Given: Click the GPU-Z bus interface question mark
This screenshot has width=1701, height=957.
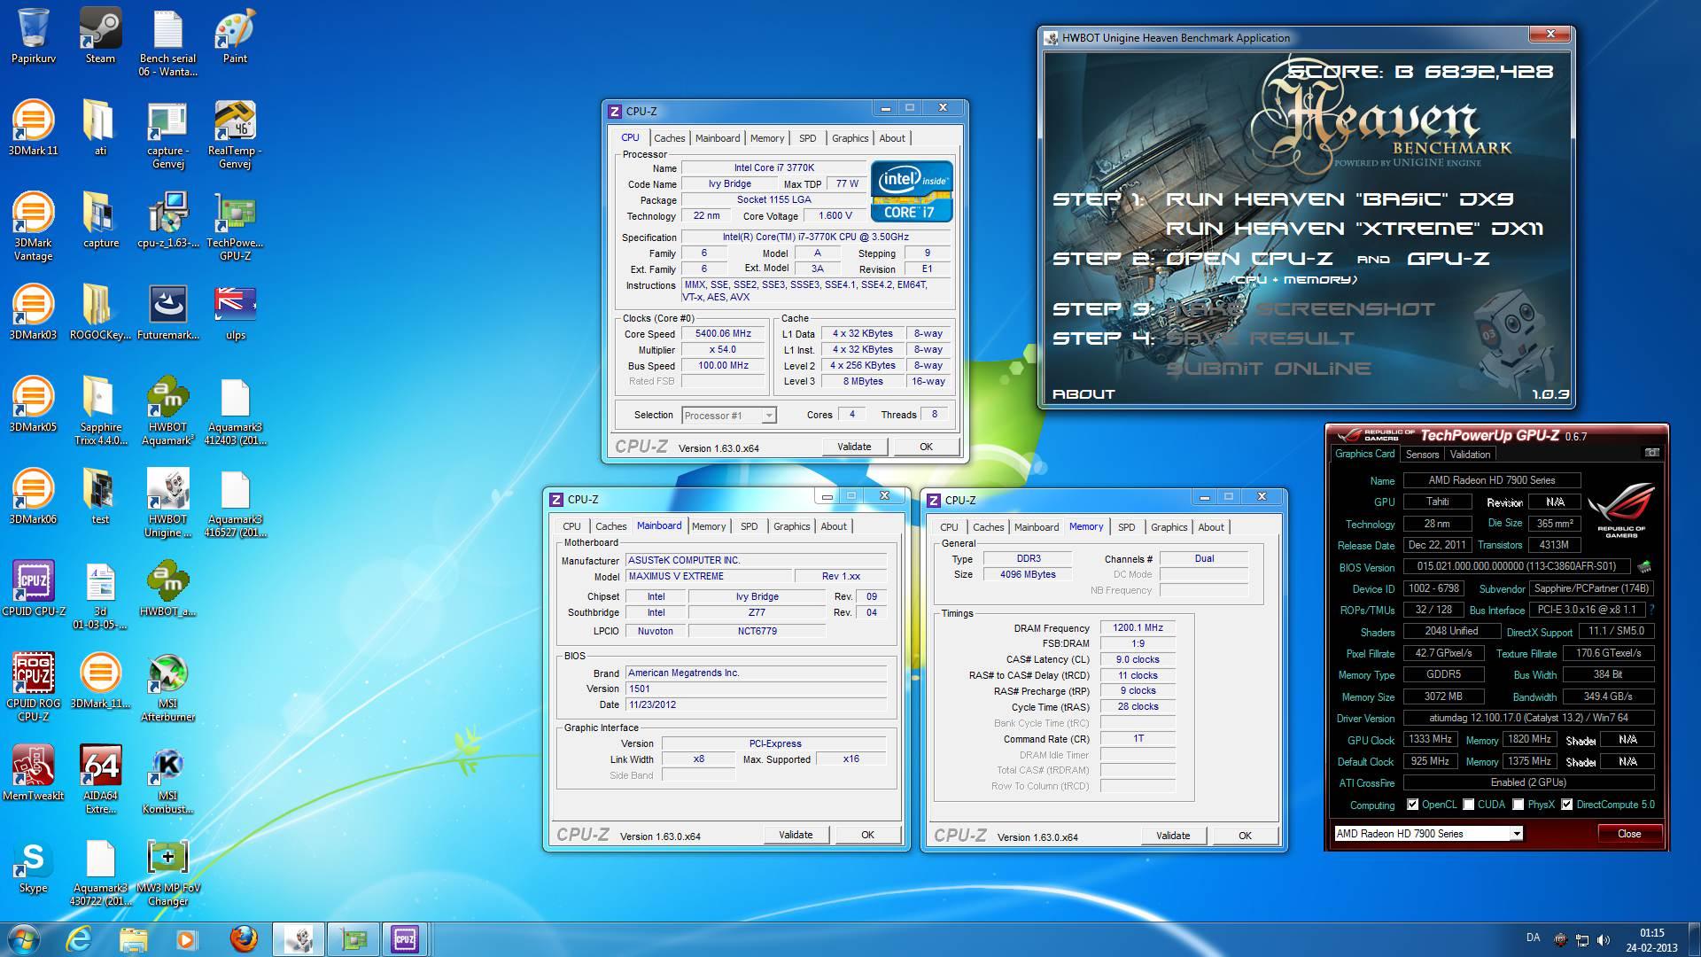Looking at the screenshot, I should click(x=1651, y=610).
